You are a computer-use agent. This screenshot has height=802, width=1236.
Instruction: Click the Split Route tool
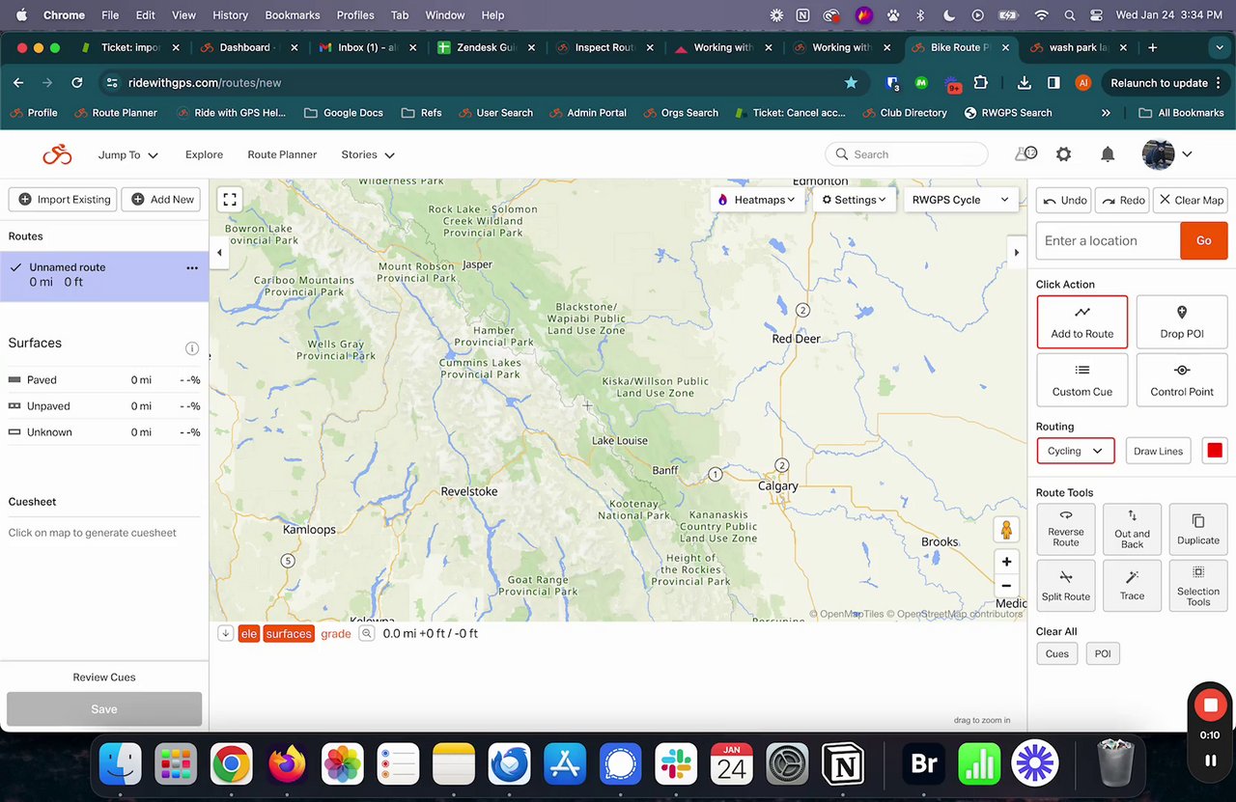(x=1066, y=585)
